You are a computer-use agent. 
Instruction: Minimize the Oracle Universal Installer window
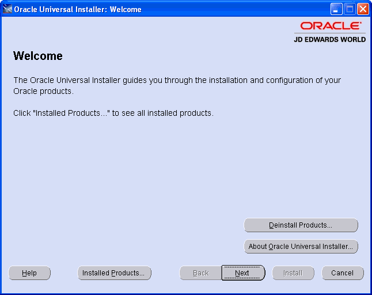point(336,9)
